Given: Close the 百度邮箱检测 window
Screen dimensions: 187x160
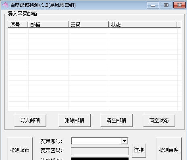Looking at the screenshot, I should coord(179,5).
